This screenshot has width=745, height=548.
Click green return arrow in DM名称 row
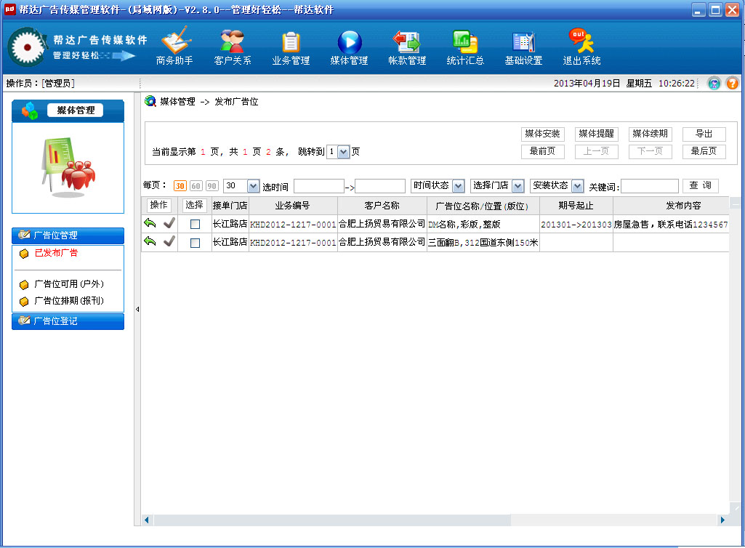click(x=150, y=223)
